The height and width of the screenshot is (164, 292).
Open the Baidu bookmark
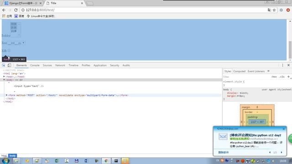click(x=19, y=16)
